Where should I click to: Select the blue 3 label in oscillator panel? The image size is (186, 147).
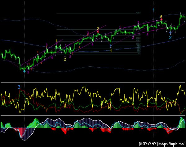click(19, 87)
